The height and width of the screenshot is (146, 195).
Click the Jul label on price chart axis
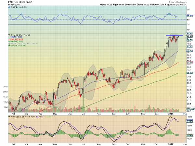84,114
